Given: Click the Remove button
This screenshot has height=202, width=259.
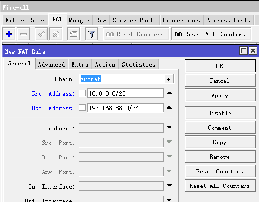Looking at the screenshot, I should pyautogui.click(x=220, y=157).
